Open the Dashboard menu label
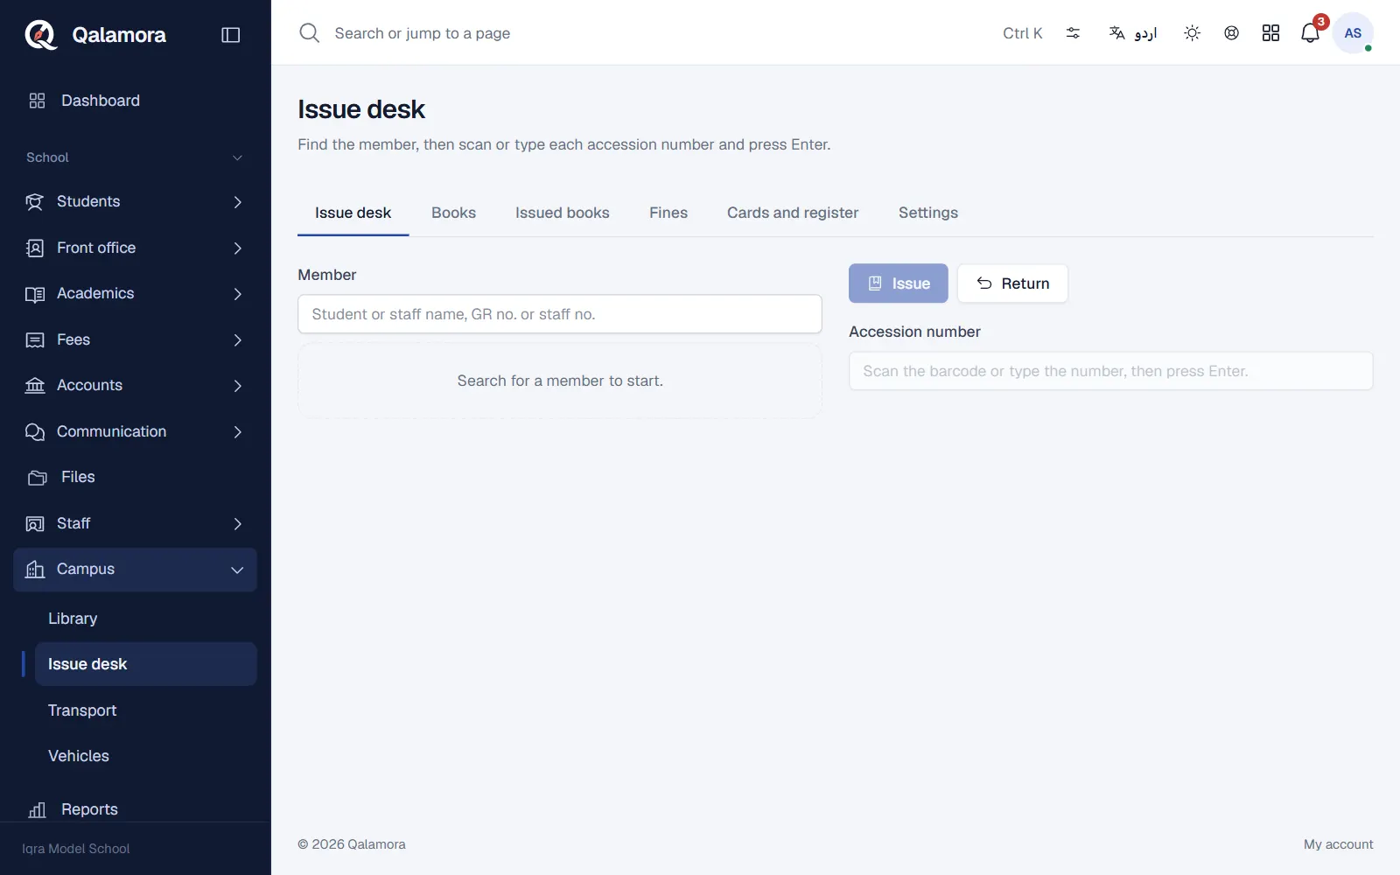Viewport: 1400px width, 875px height. (x=101, y=101)
